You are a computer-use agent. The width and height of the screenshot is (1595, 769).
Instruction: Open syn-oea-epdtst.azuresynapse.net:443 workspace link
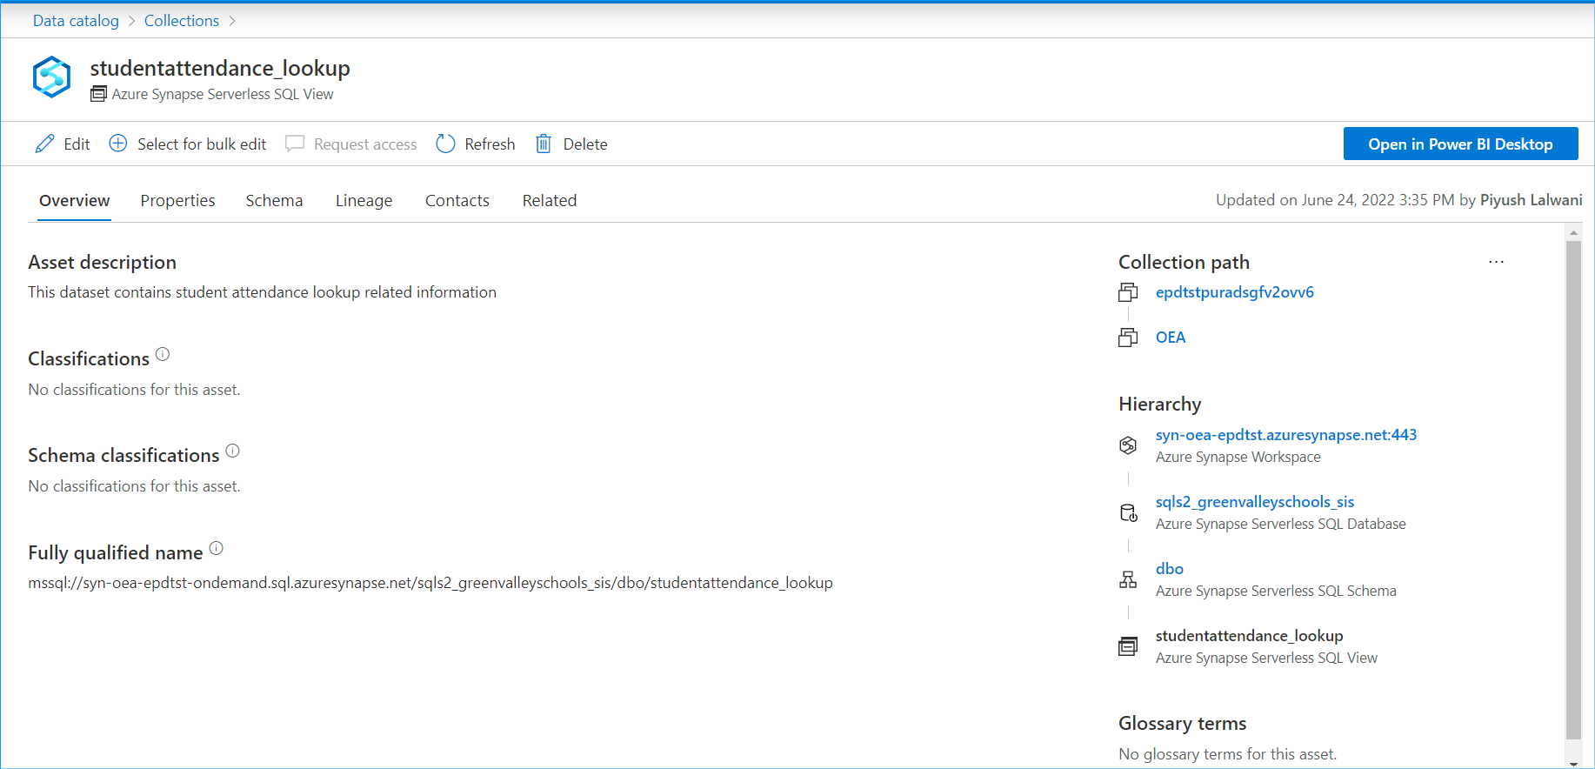[x=1285, y=435]
